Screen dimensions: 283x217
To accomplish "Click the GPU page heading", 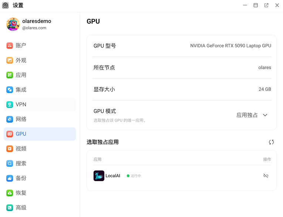I will [x=93, y=21].
